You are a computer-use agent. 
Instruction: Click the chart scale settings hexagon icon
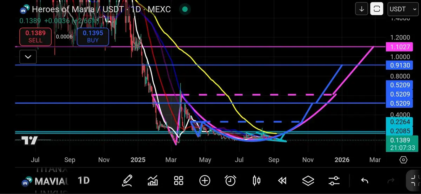click(403, 160)
